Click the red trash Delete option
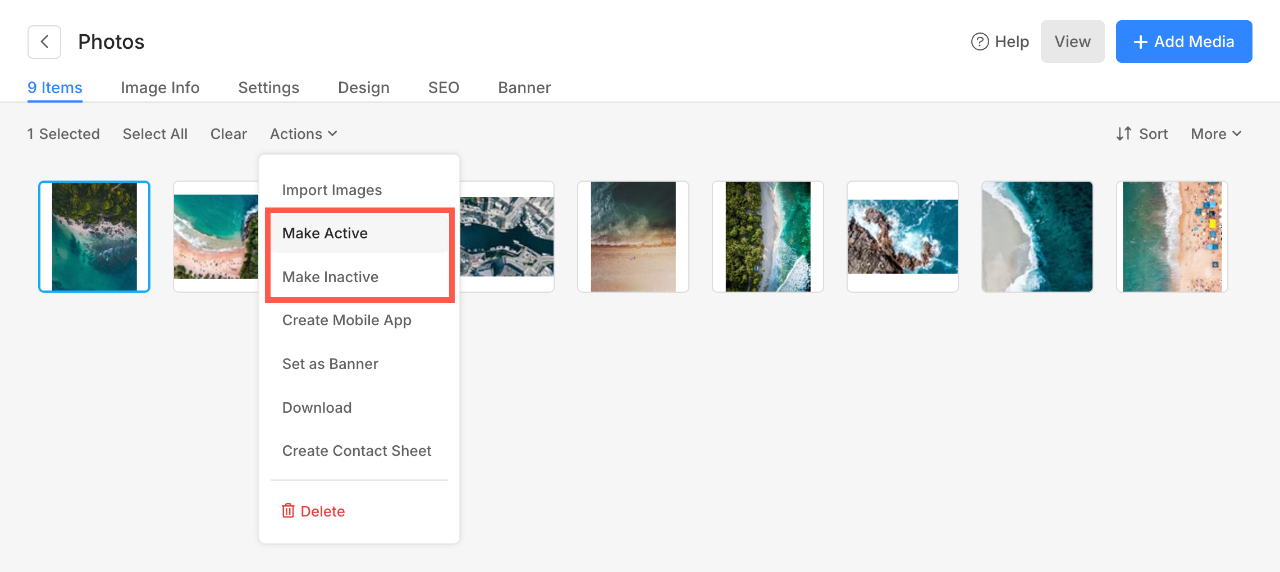Image resolution: width=1280 pixels, height=572 pixels. click(x=314, y=511)
